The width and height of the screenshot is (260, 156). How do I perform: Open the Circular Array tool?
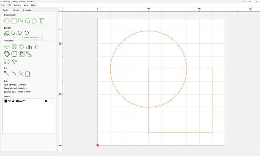point(14,61)
